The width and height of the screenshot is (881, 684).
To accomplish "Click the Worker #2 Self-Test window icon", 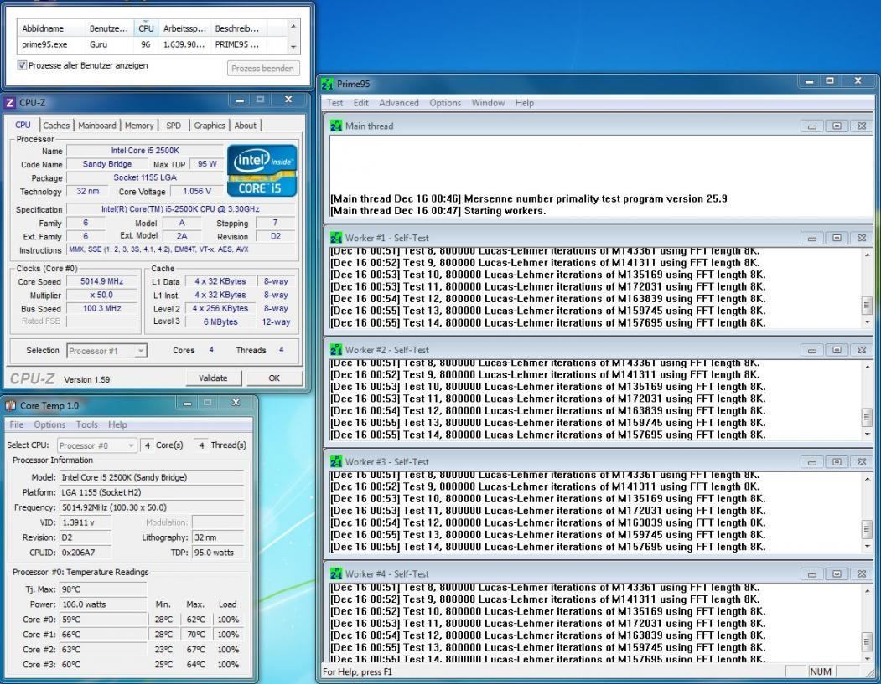I will point(336,350).
